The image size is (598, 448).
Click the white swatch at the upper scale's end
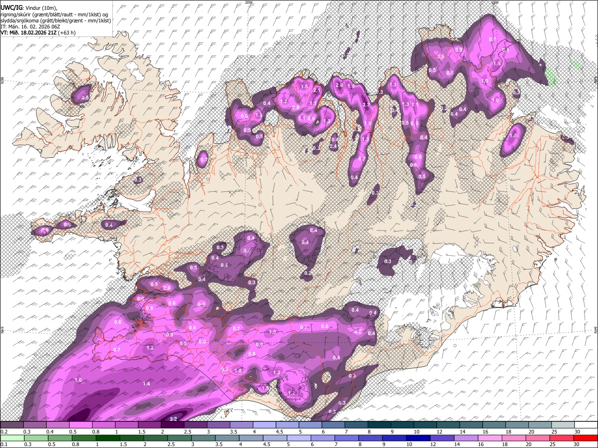tap(586, 425)
